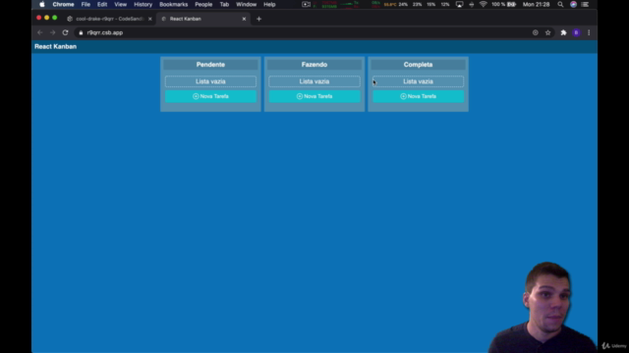The image size is (629, 353).
Task: Bookmark this page with star icon
Action: [x=548, y=32]
